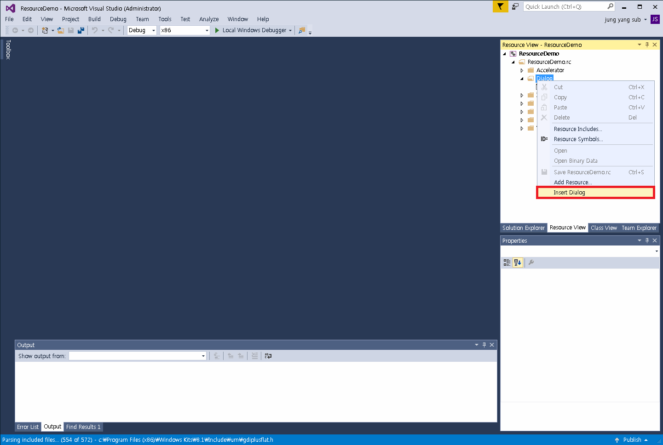Image resolution: width=663 pixels, height=445 pixels.
Task: Switch to the Error List tab
Action: 28,427
